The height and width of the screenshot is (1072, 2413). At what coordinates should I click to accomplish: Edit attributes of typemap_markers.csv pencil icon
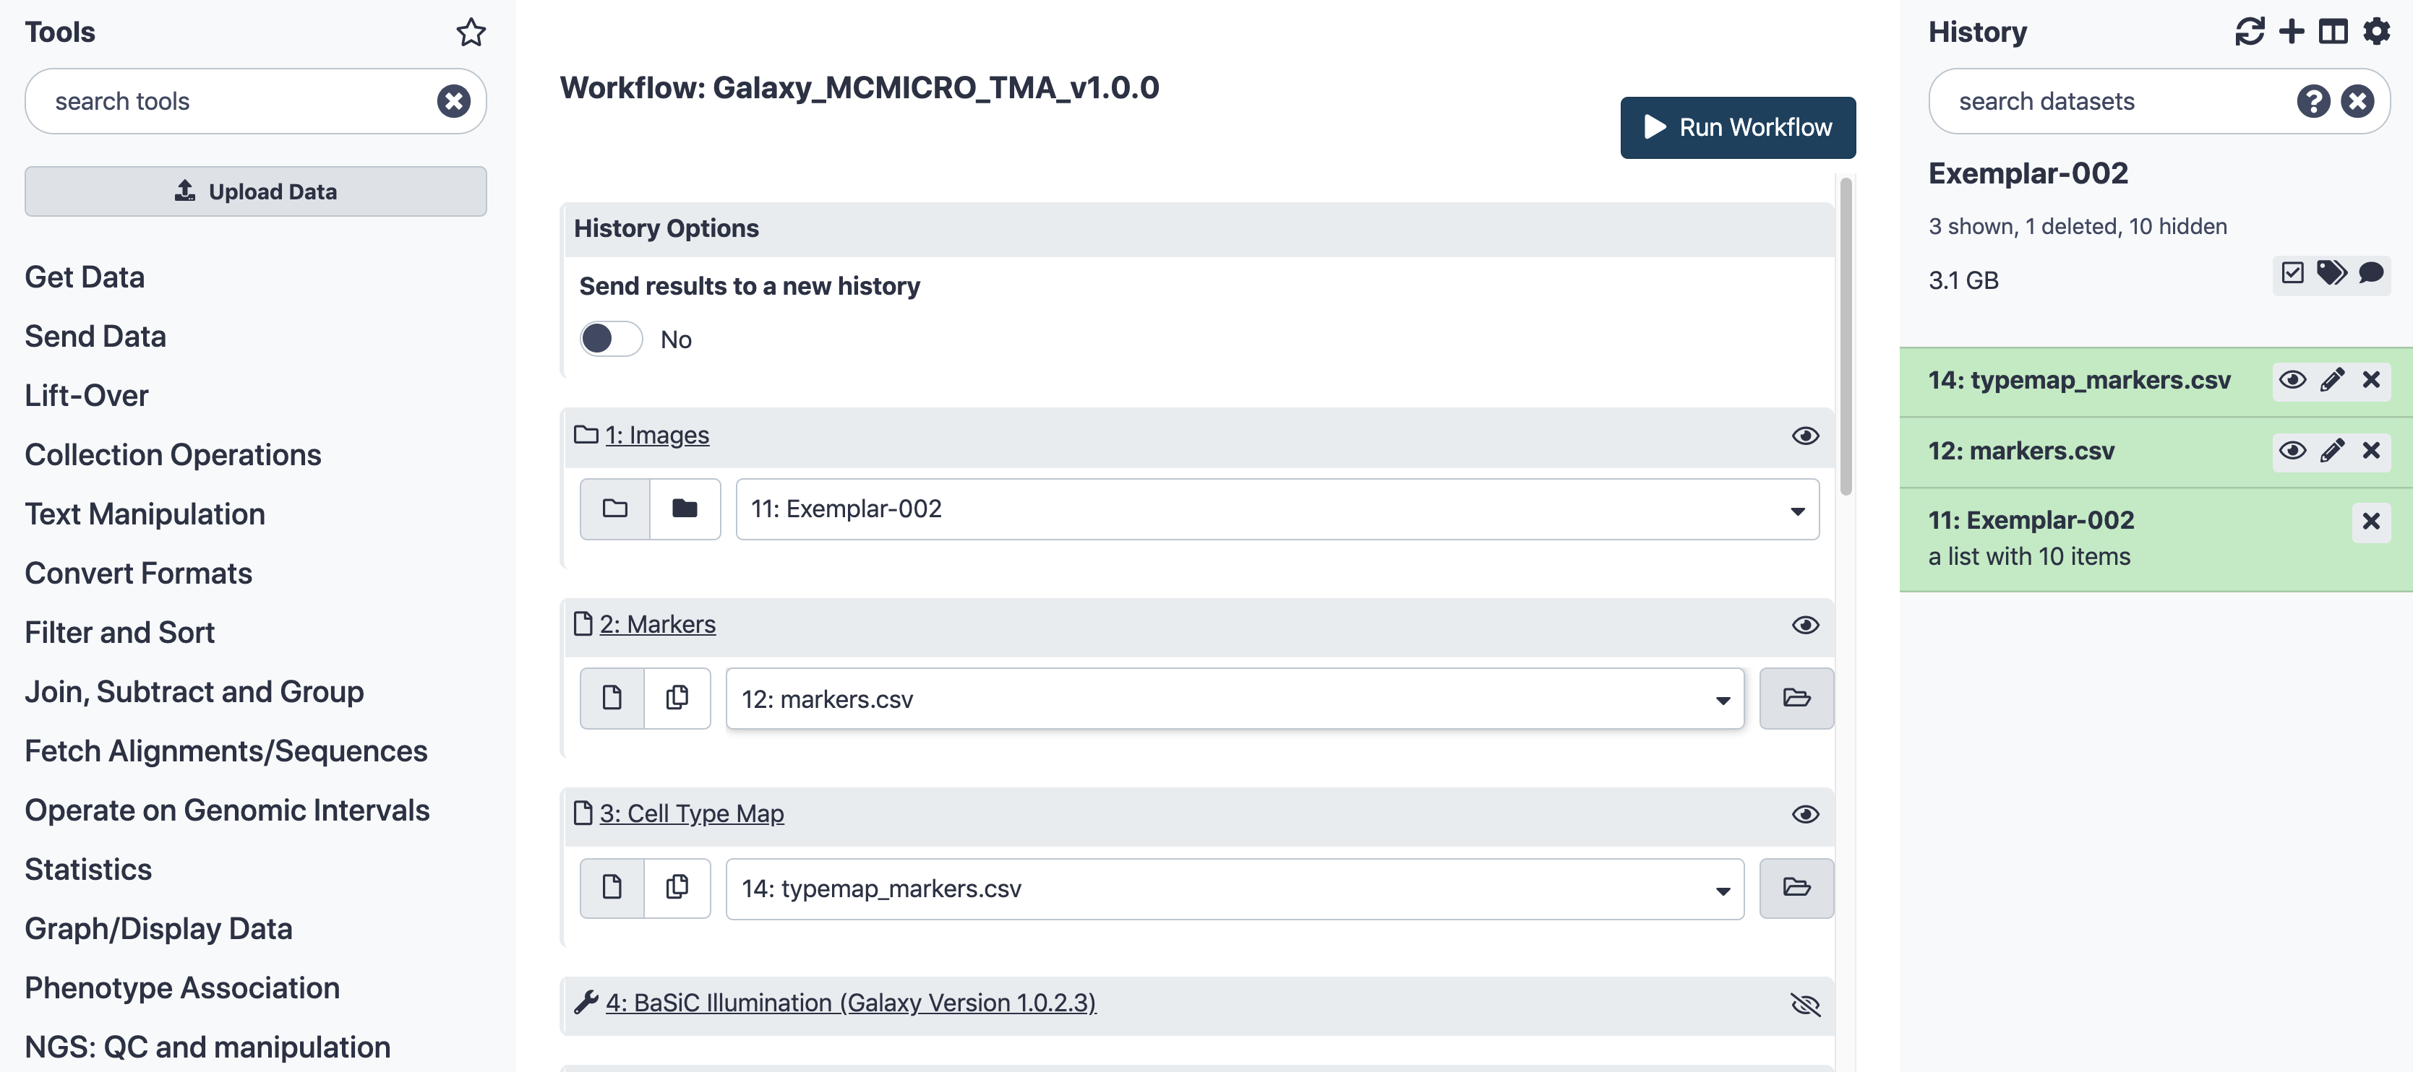click(2331, 380)
